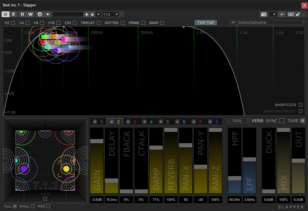308x211 pixels.
Task: Expand the XXXL reverb size dropdown
Action: tap(239, 121)
